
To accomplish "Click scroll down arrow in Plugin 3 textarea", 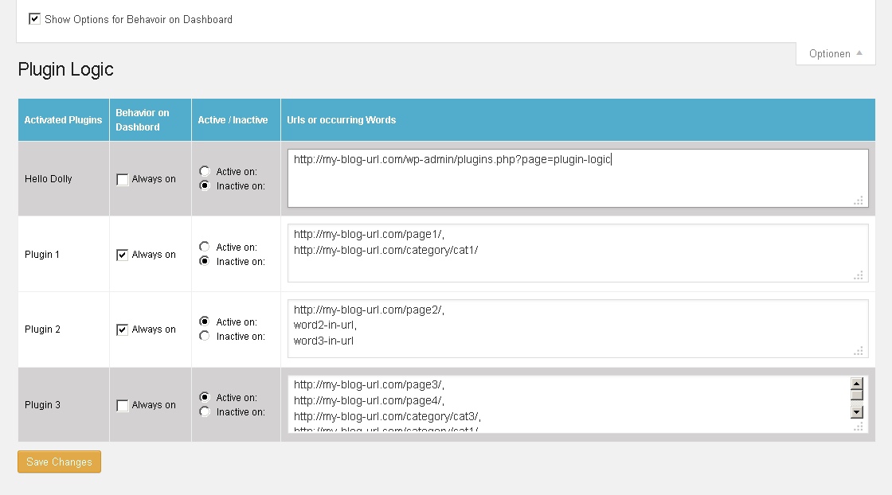I will pos(857,411).
